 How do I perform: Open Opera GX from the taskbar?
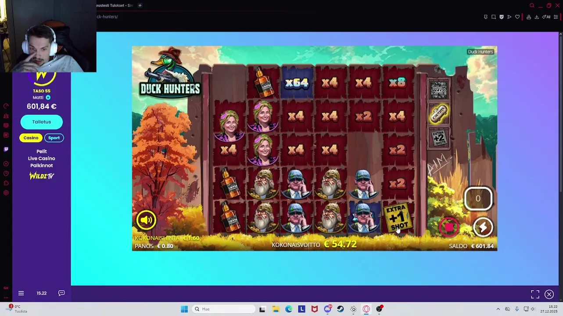click(366, 309)
